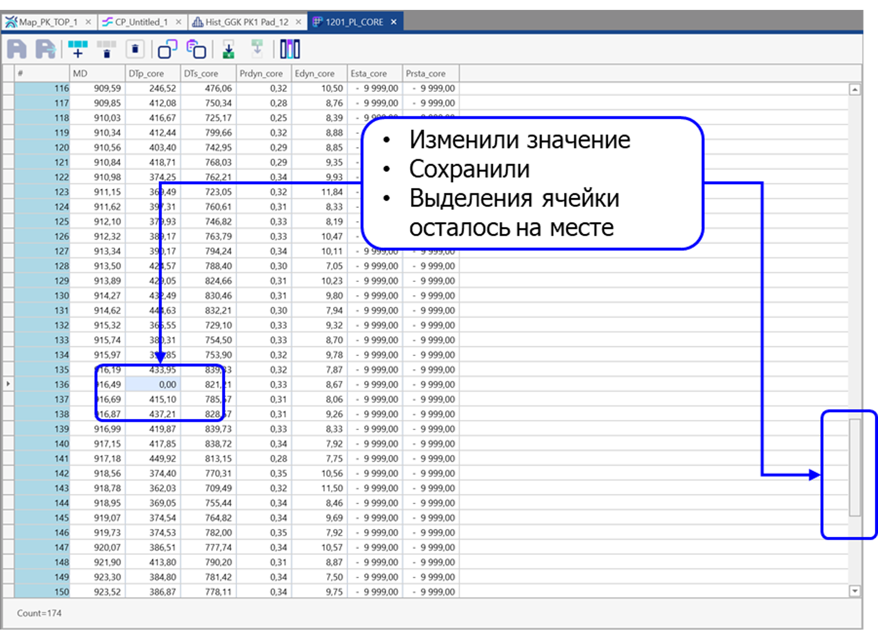Click the Prdyn_core column header
Screen dimensions: 878x644
pos(264,73)
